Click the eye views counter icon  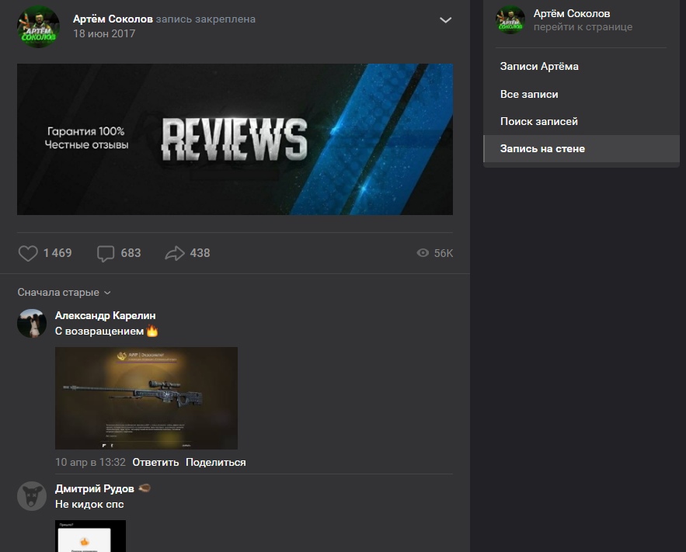(x=423, y=253)
